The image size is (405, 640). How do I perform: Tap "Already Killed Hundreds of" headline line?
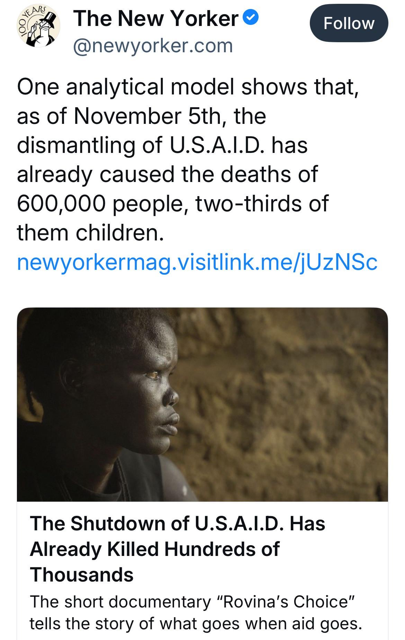(x=154, y=549)
